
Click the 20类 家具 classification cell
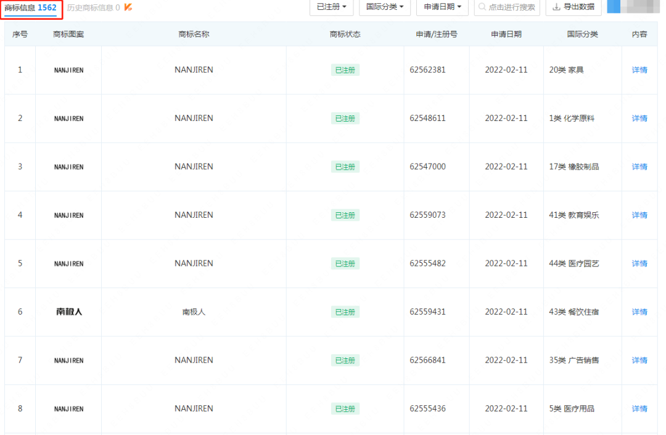(566, 70)
